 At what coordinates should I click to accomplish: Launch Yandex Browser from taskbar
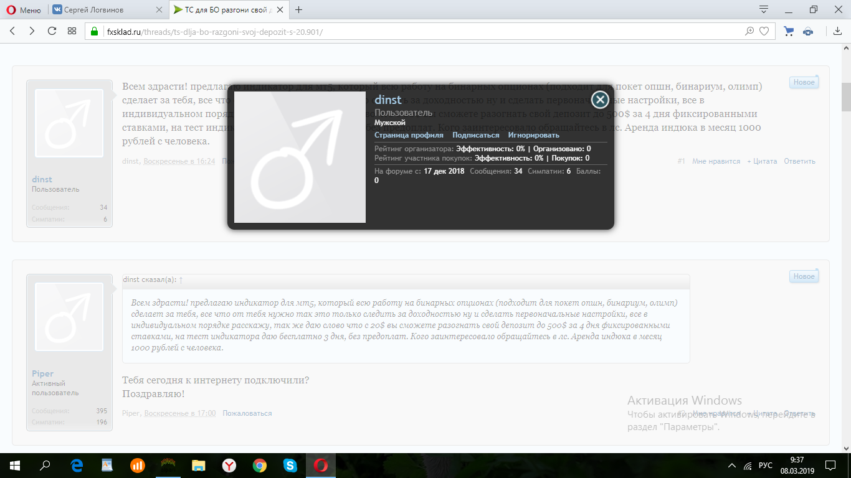pyautogui.click(x=229, y=466)
